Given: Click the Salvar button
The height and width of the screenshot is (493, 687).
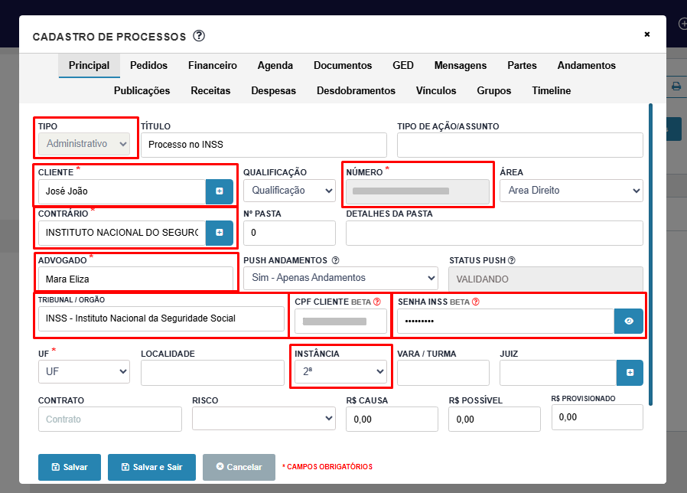Looking at the screenshot, I should point(70,467).
